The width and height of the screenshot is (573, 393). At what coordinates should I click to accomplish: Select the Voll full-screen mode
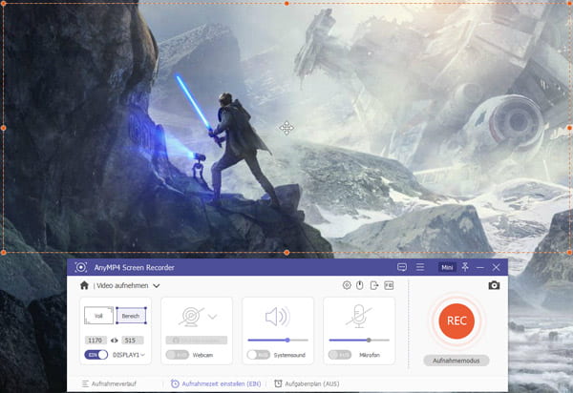click(x=98, y=316)
